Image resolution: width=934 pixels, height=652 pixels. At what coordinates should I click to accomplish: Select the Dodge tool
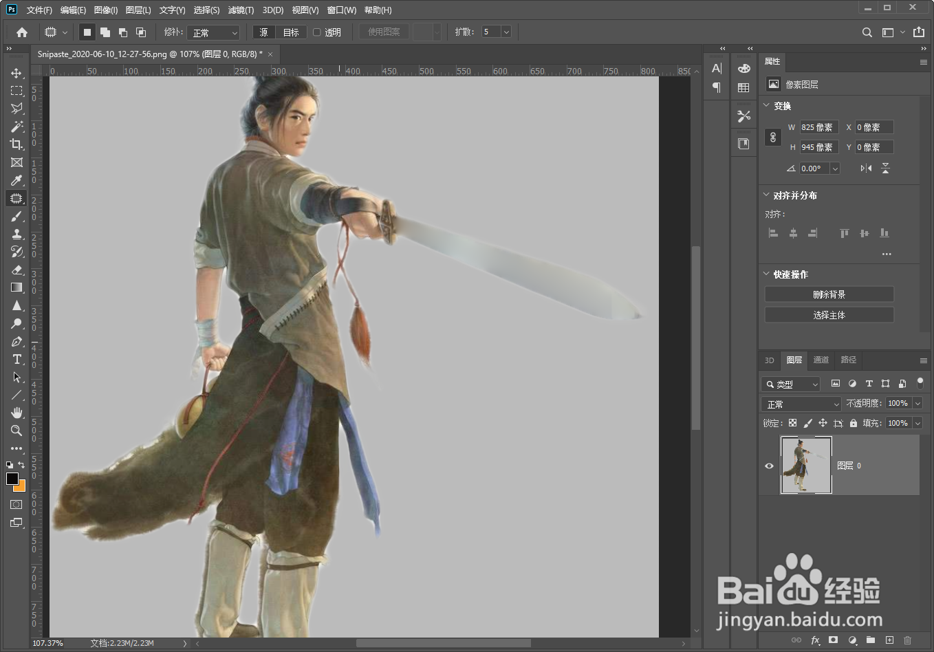point(17,323)
